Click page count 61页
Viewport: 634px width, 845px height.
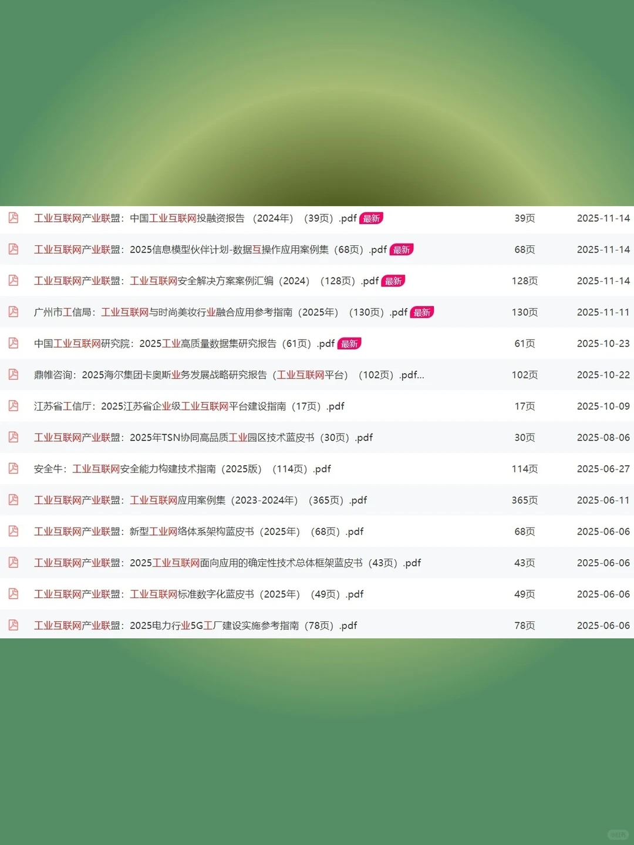tap(525, 343)
